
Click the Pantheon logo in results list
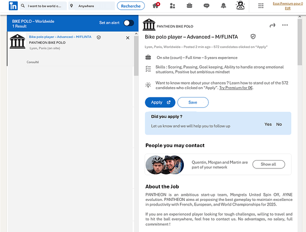[17, 41]
